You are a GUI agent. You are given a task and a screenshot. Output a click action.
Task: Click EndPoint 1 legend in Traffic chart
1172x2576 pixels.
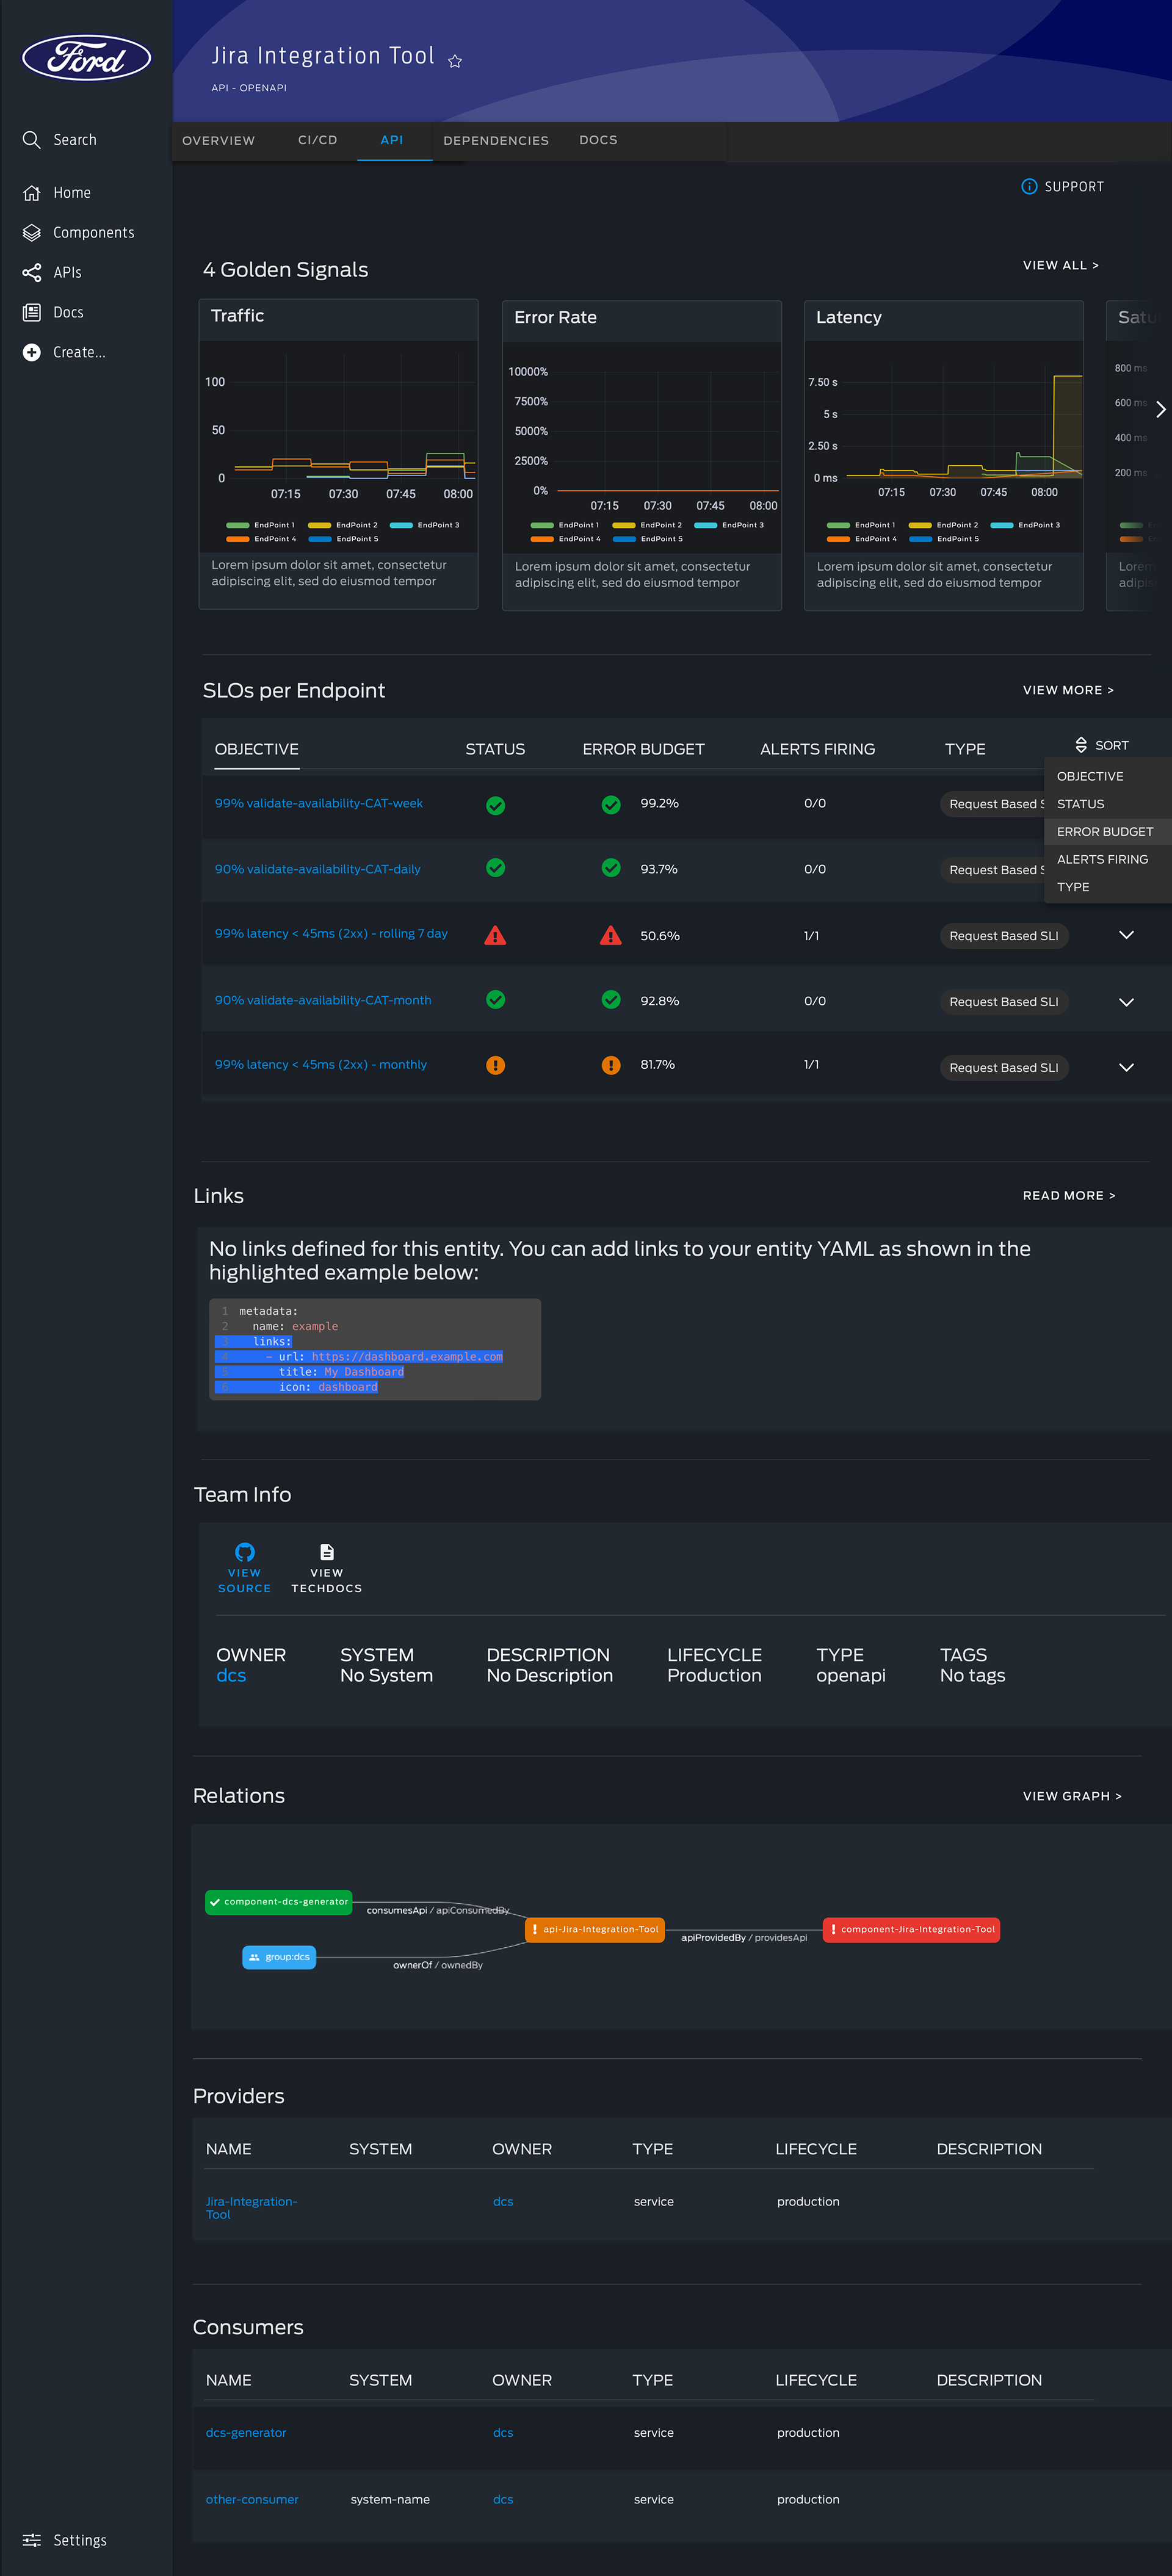(261, 525)
